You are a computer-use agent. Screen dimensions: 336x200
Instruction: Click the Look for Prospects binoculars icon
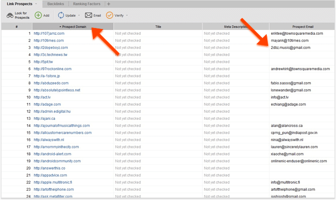coord(10,15)
